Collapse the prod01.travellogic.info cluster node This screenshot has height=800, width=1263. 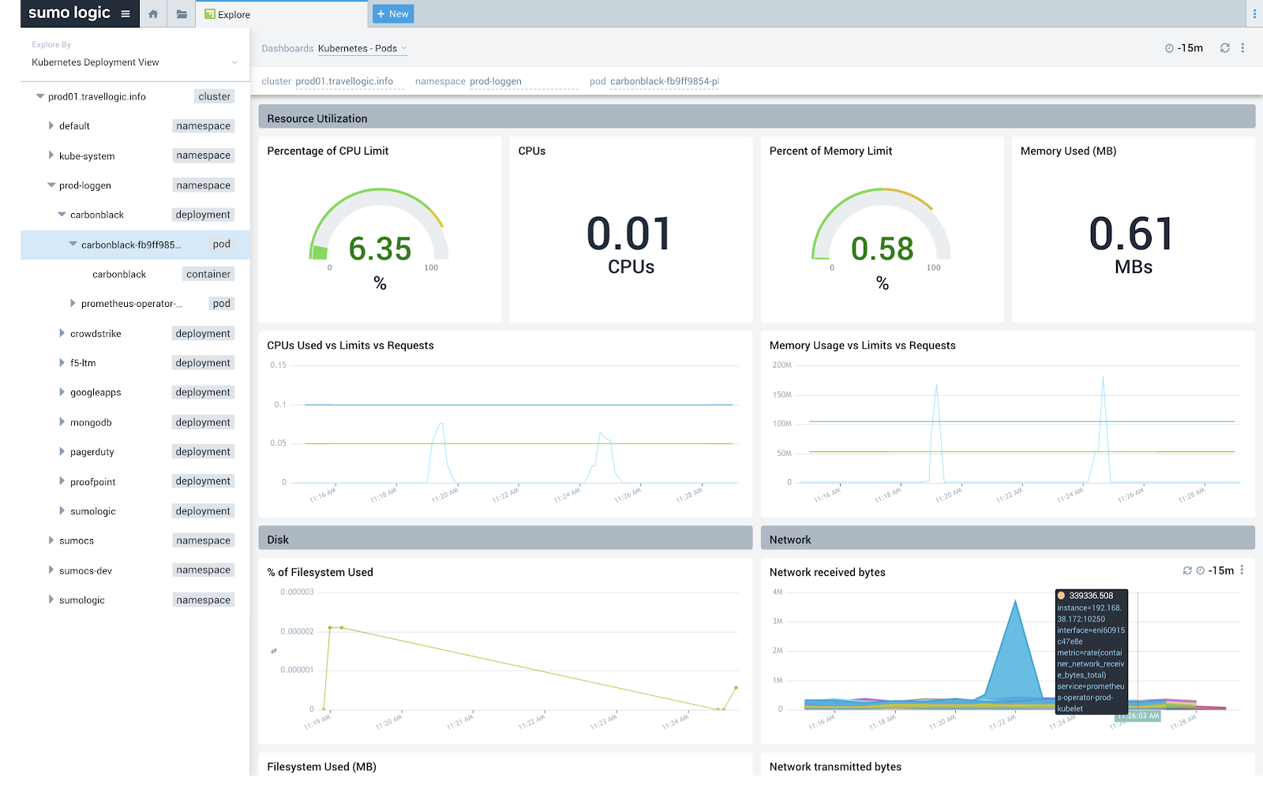point(40,96)
